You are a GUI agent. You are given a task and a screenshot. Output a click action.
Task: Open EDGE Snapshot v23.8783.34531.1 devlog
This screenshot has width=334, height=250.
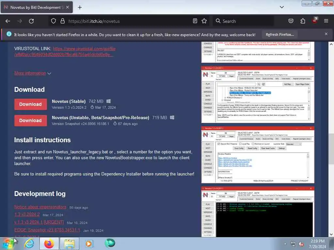click(47, 230)
